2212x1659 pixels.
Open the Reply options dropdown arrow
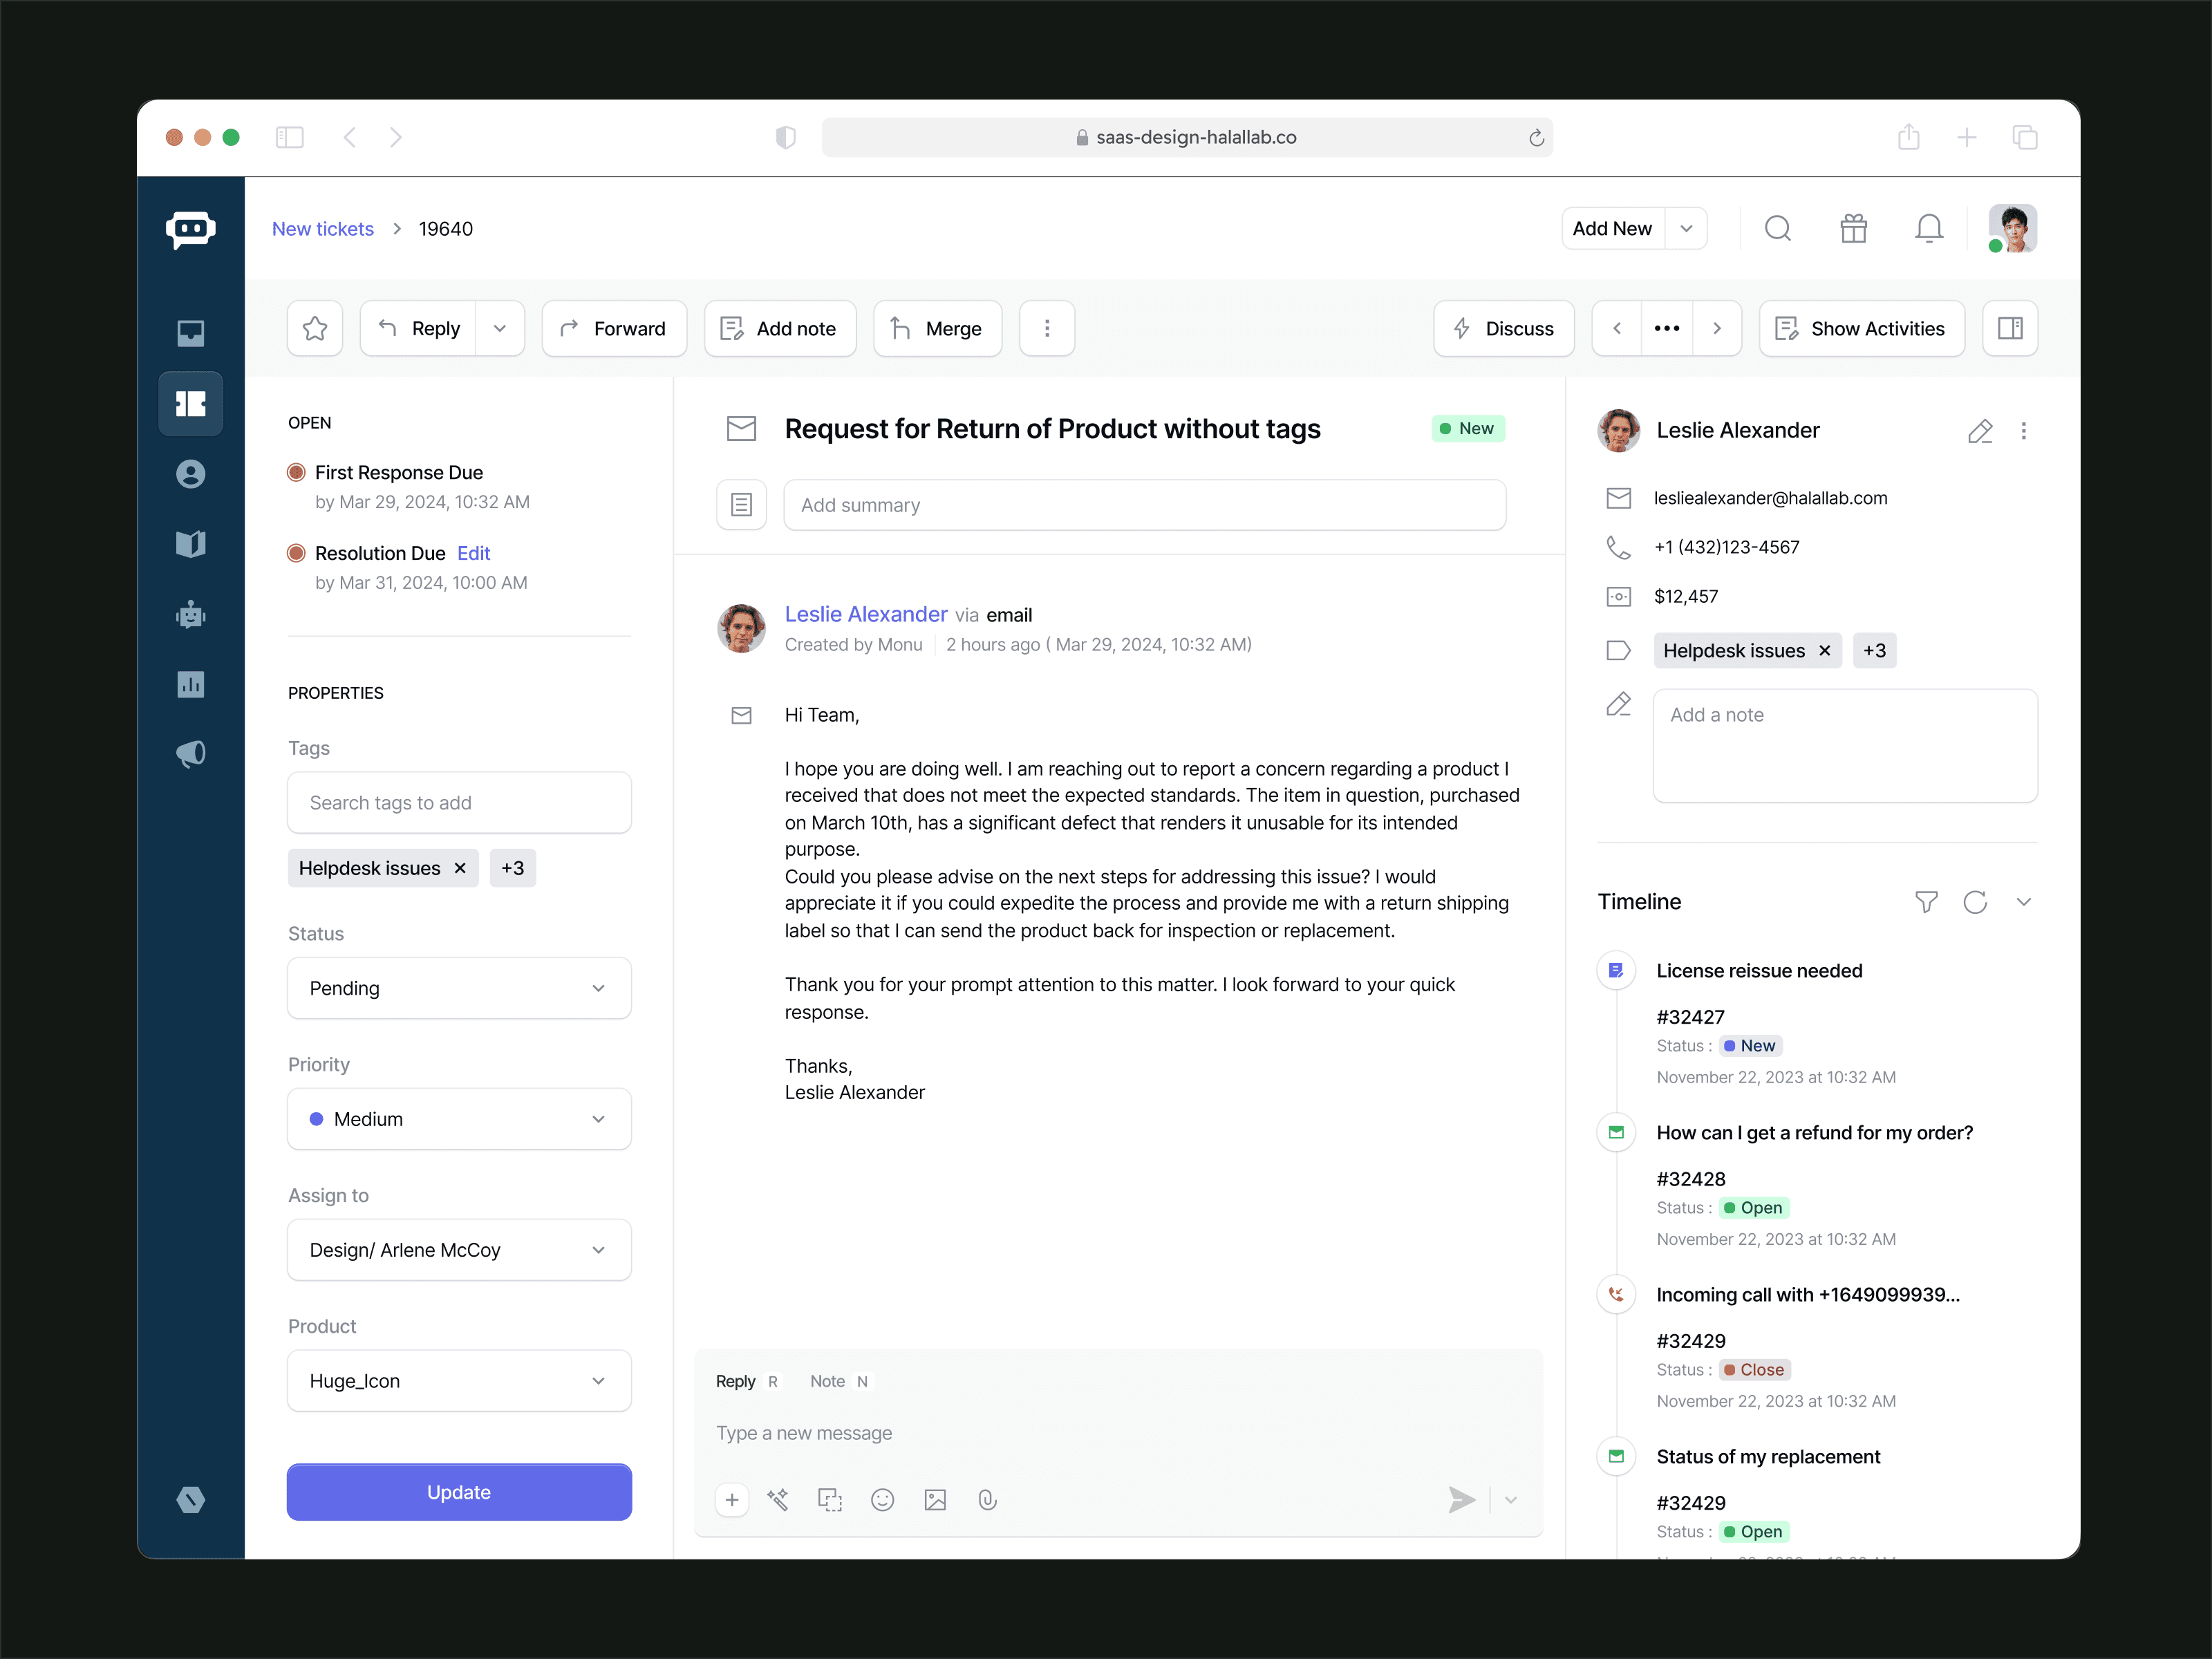tap(500, 328)
